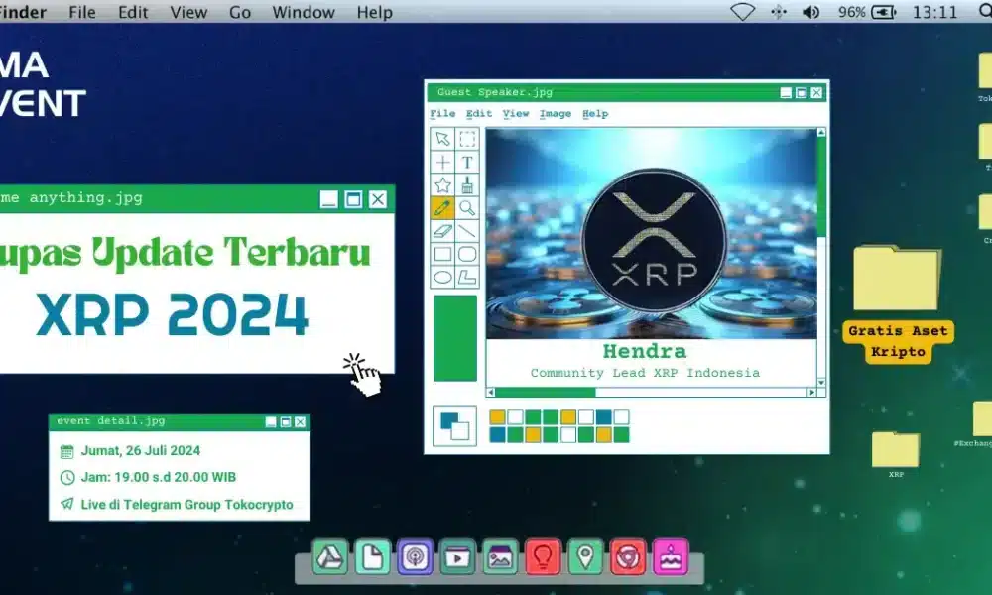Click the name text 'Hendra'
Screen dimensions: 992x595
point(645,352)
